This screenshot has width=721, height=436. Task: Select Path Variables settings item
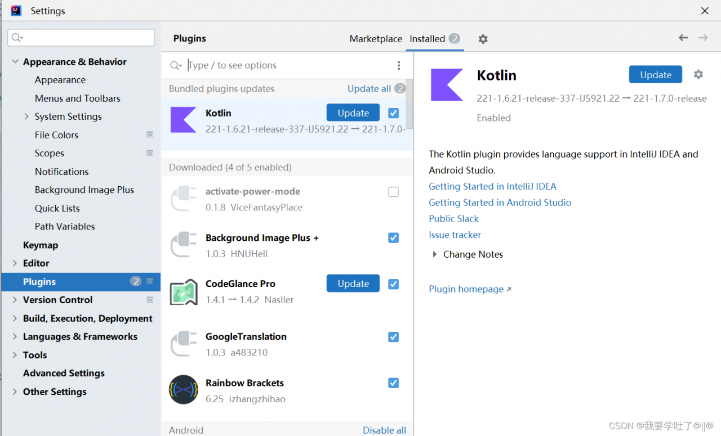pyautogui.click(x=65, y=227)
